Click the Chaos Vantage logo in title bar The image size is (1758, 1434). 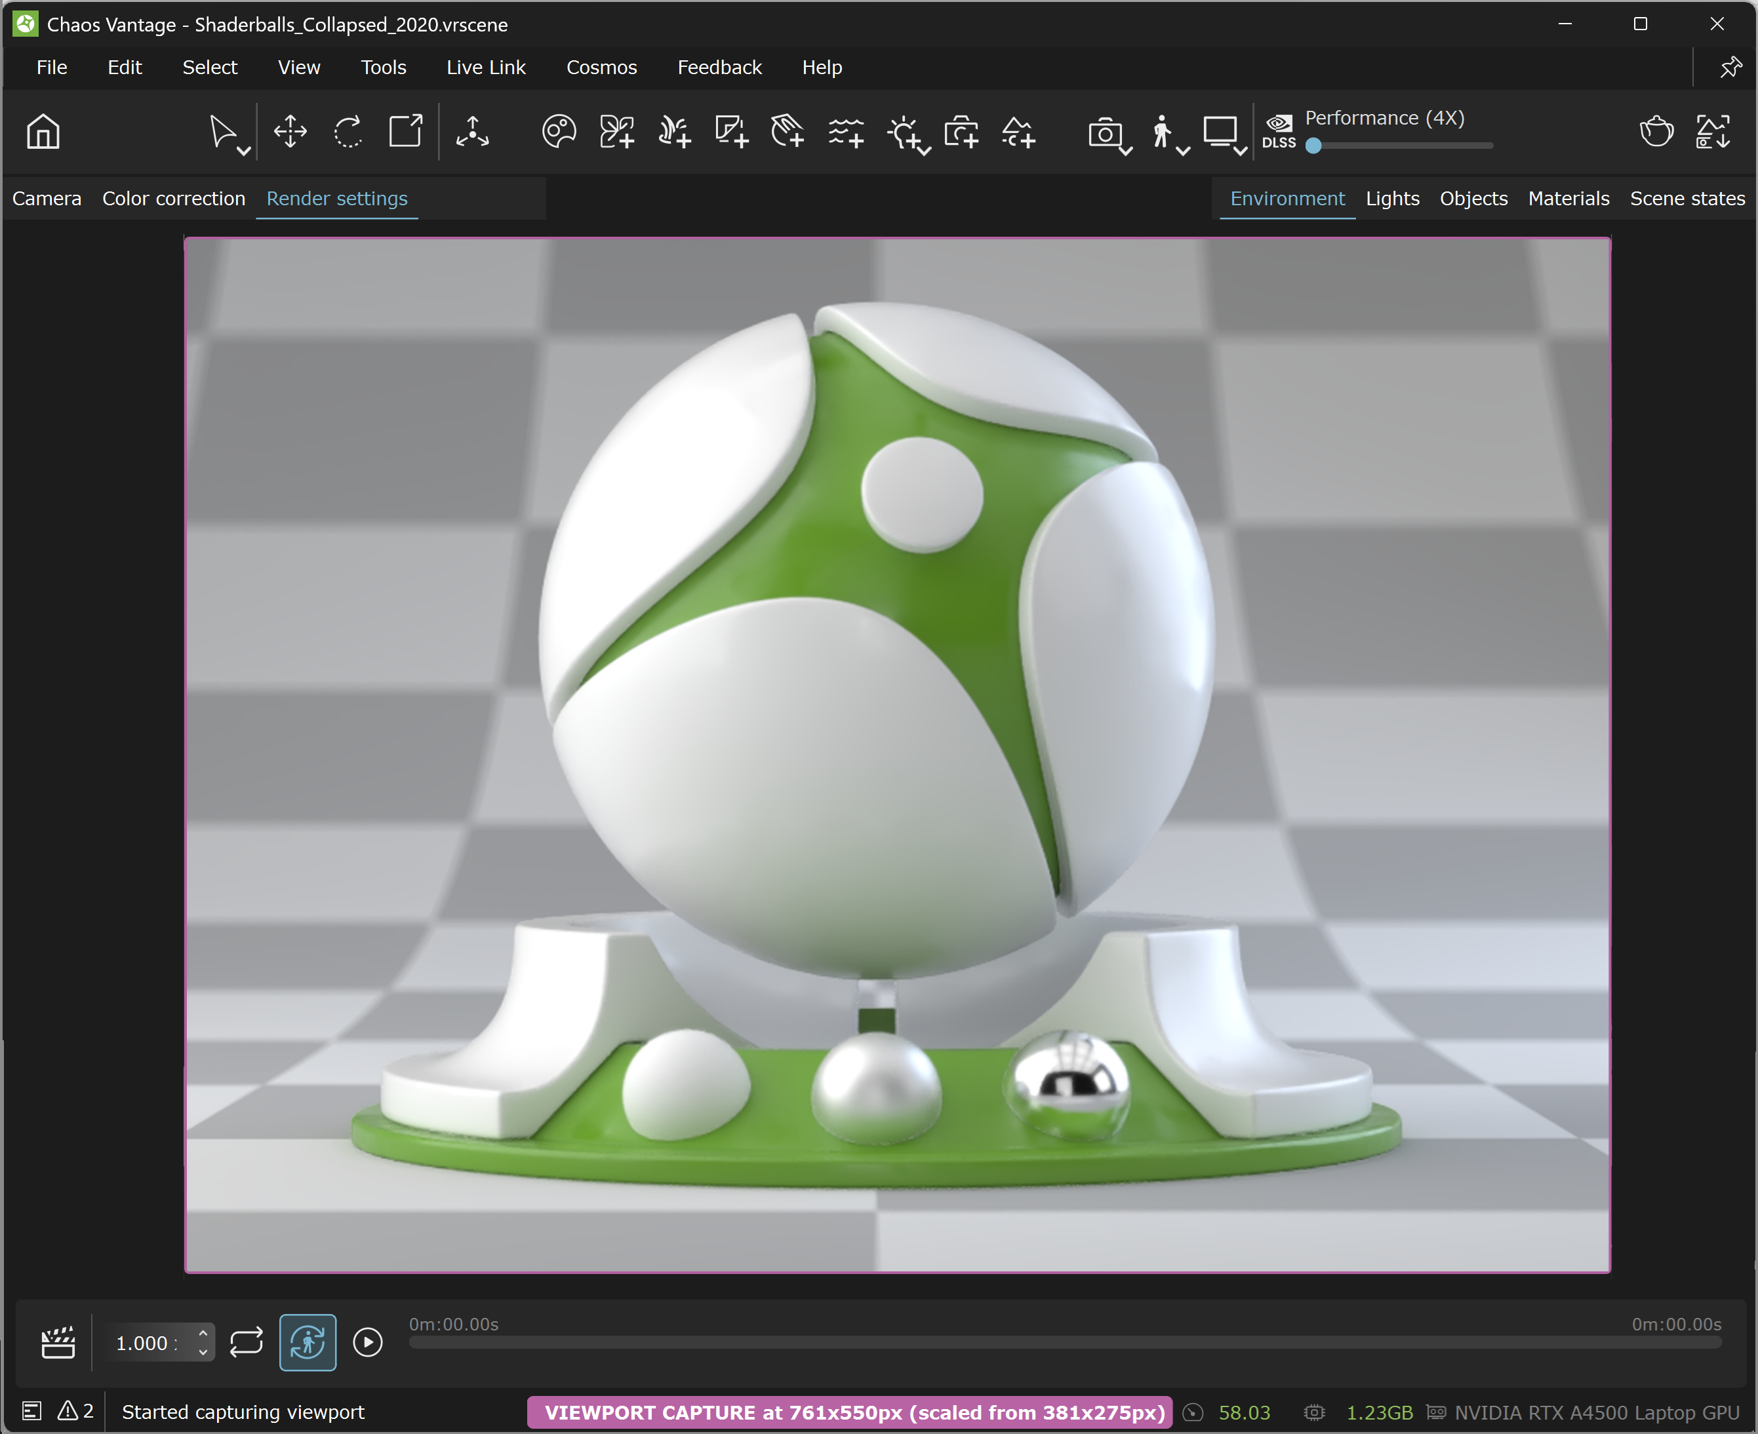25,24
